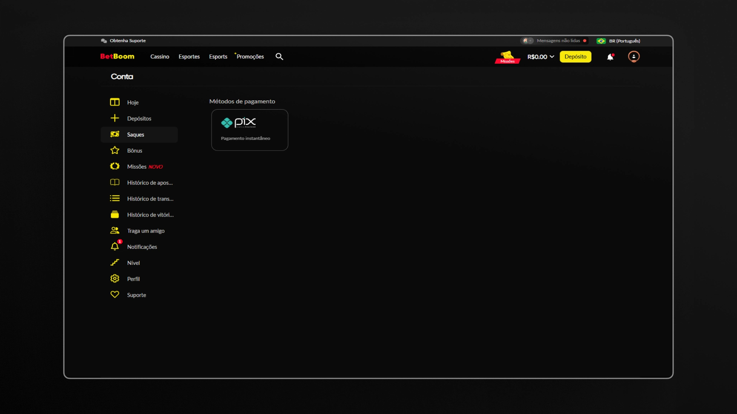Select the Saques cash icon

115,134
